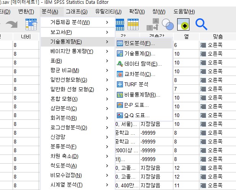Open the 분석(A) menu

click(x=50, y=11)
